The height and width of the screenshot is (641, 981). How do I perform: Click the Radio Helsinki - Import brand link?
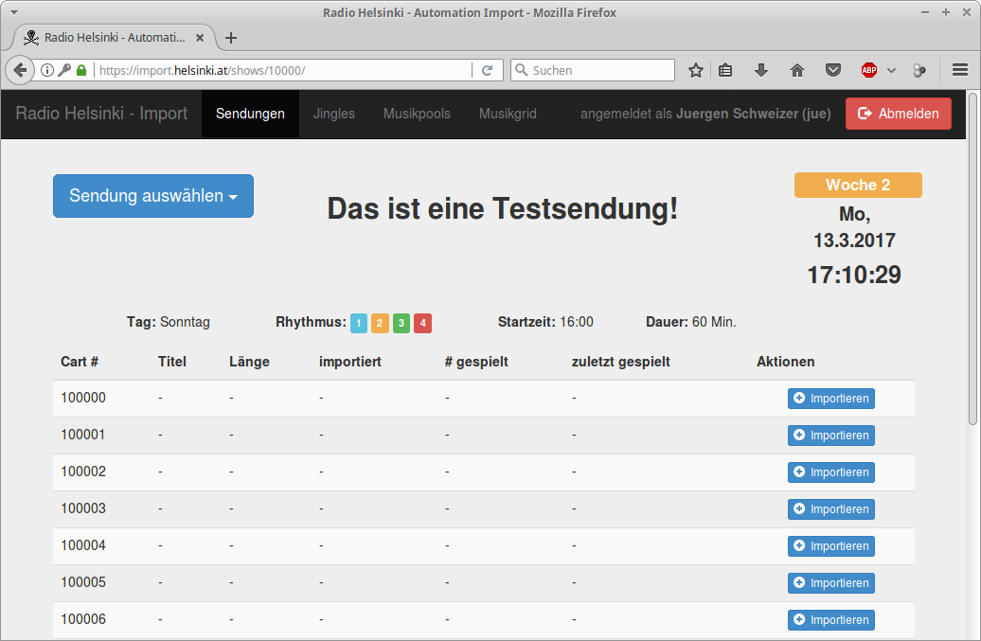pyautogui.click(x=101, y=114)
